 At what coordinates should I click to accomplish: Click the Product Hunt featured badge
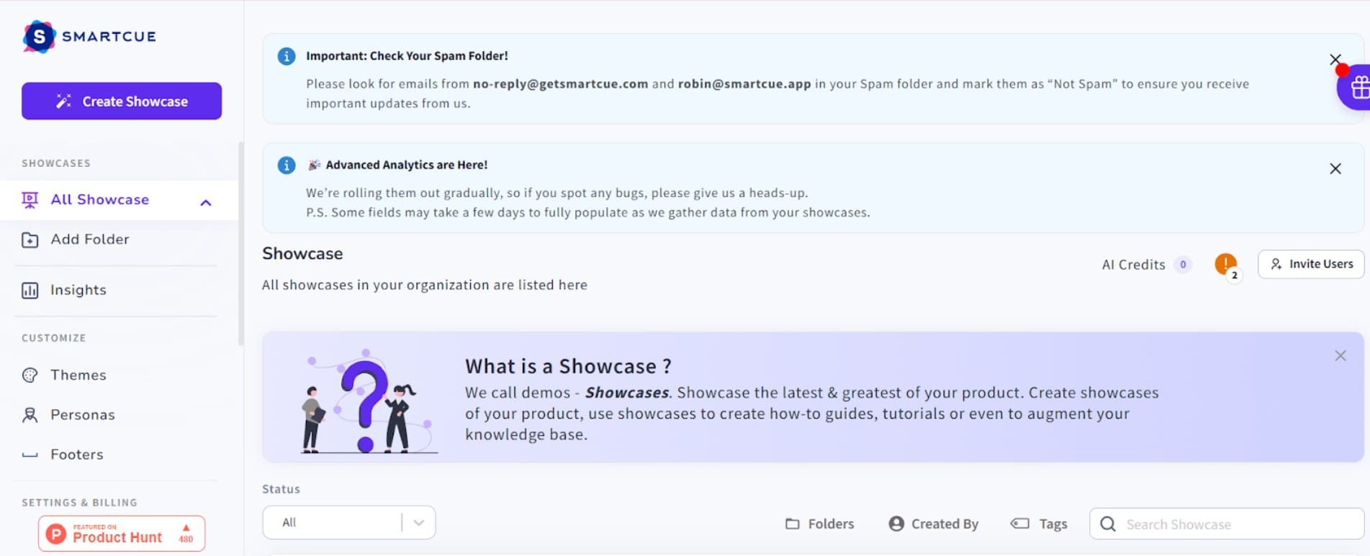point(122,534)
